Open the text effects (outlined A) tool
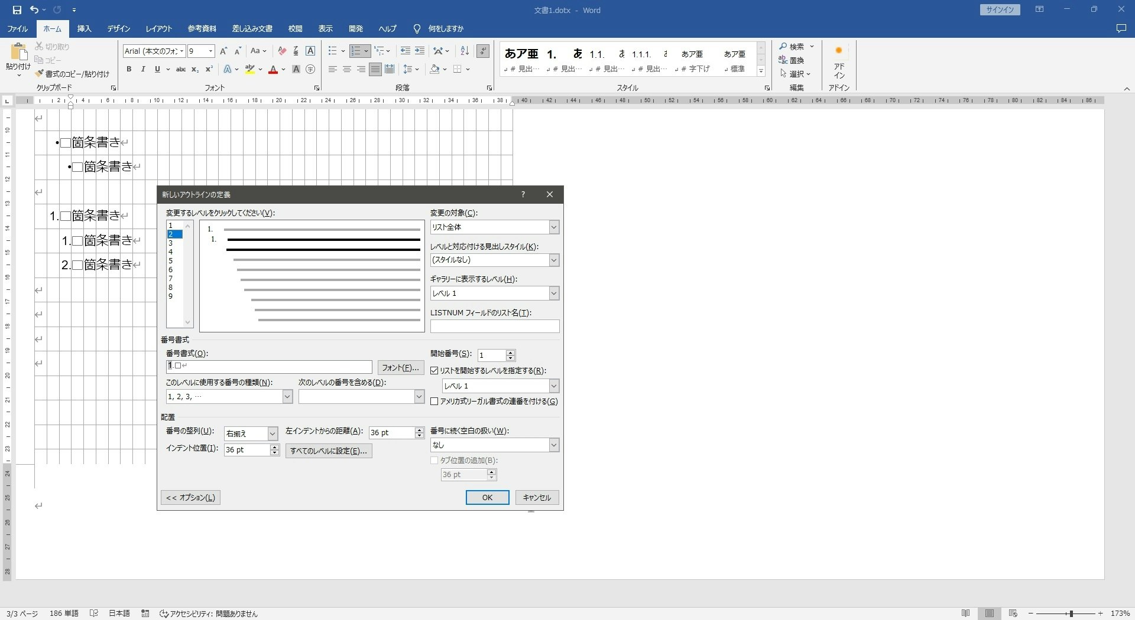The image size is (1135, 620). 227,69
